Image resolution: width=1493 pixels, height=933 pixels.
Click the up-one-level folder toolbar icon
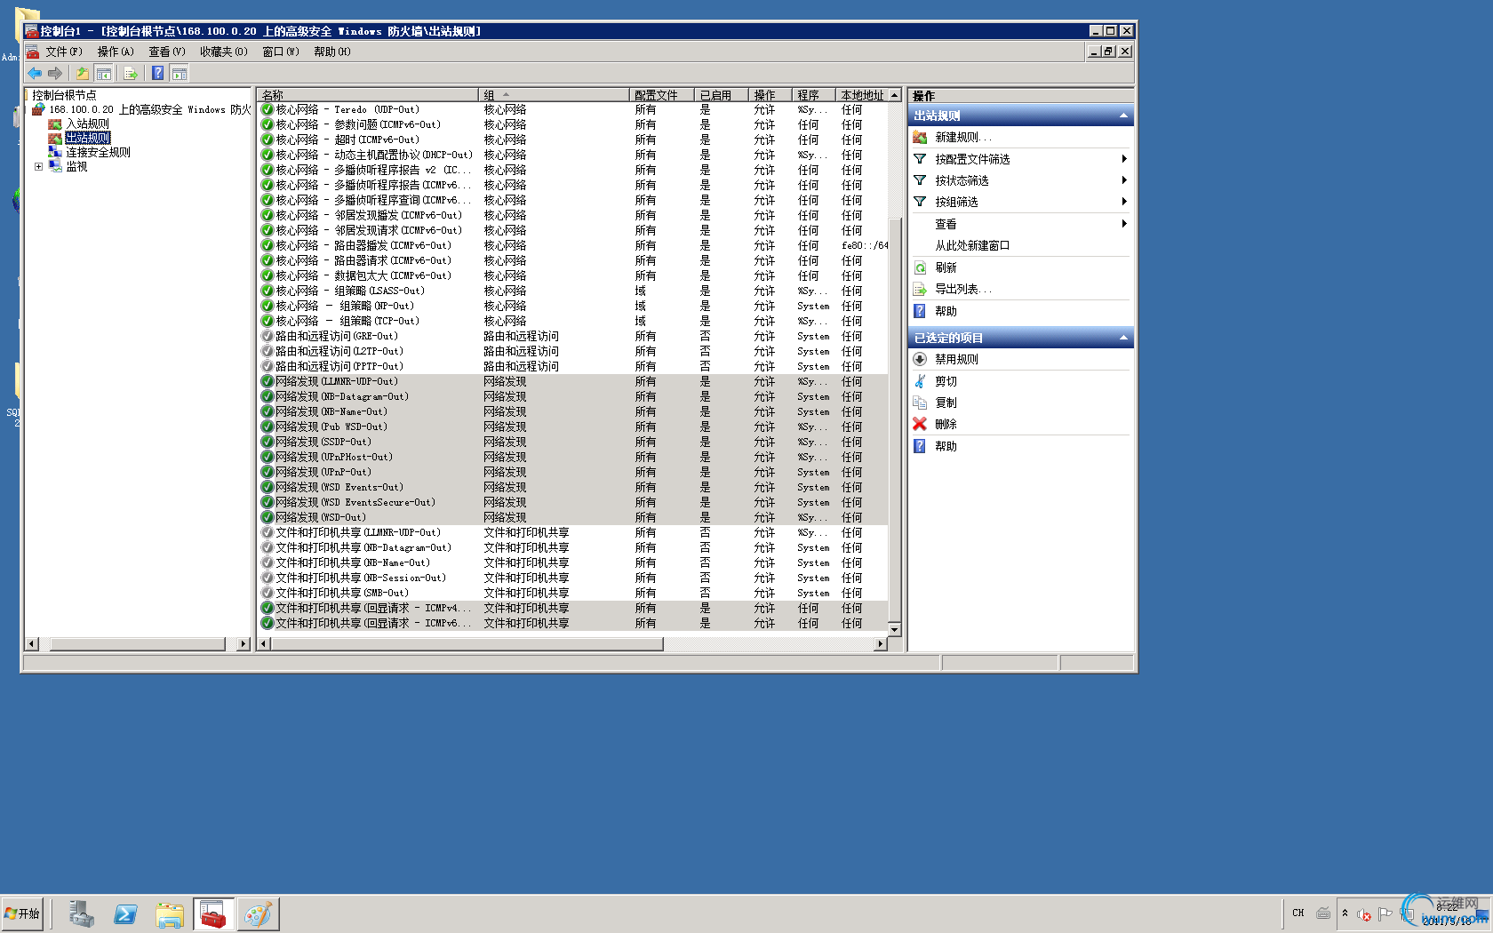pyautogui.click(x=82, y=73)
